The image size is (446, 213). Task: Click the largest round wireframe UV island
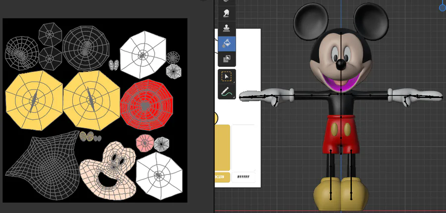(86, 48)
